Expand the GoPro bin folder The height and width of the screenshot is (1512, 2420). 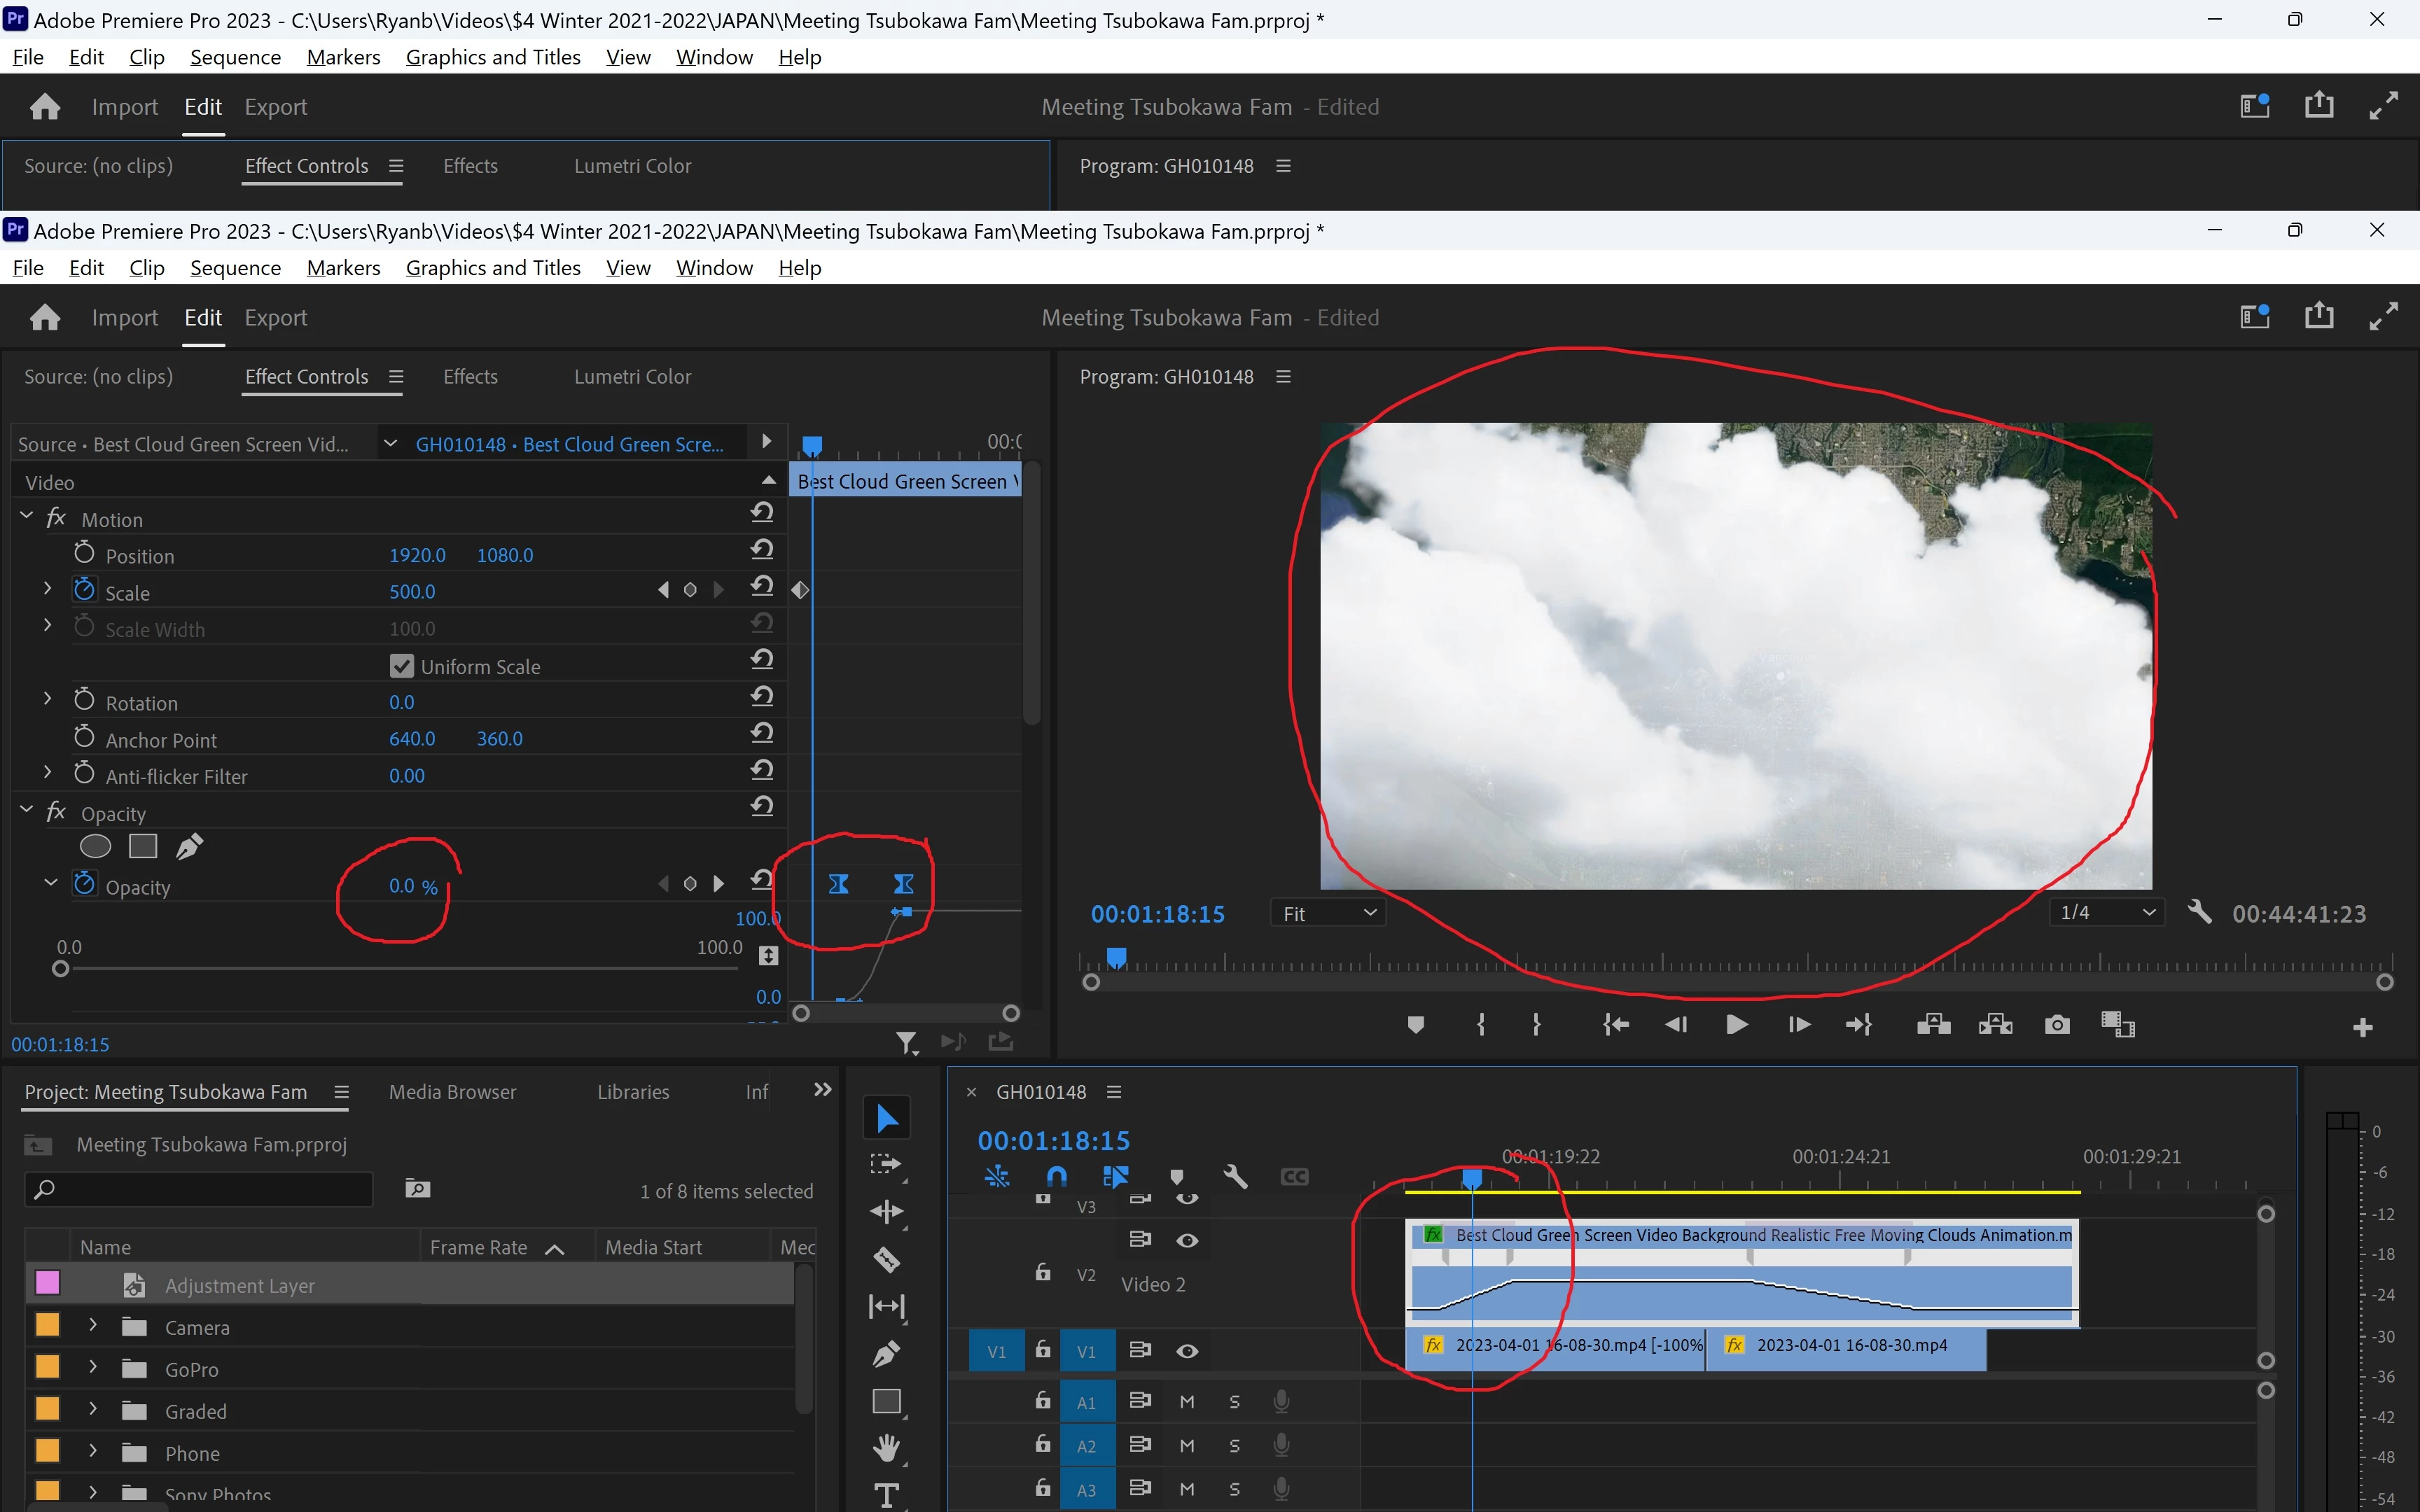(x=93, y=1368)
